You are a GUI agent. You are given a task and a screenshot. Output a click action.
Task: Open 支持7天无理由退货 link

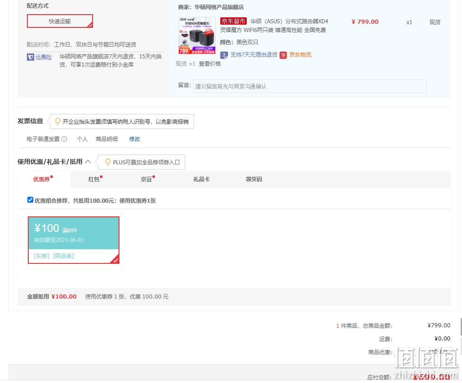click(x=254, y=55)
